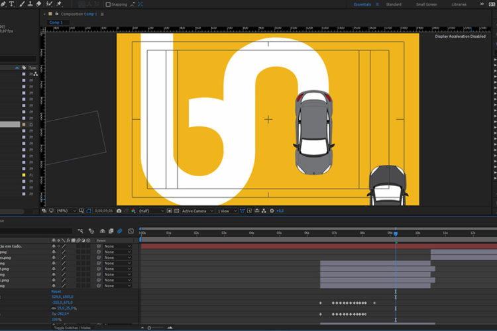Open the magnification (48%) dropdown

pos(63,211)
